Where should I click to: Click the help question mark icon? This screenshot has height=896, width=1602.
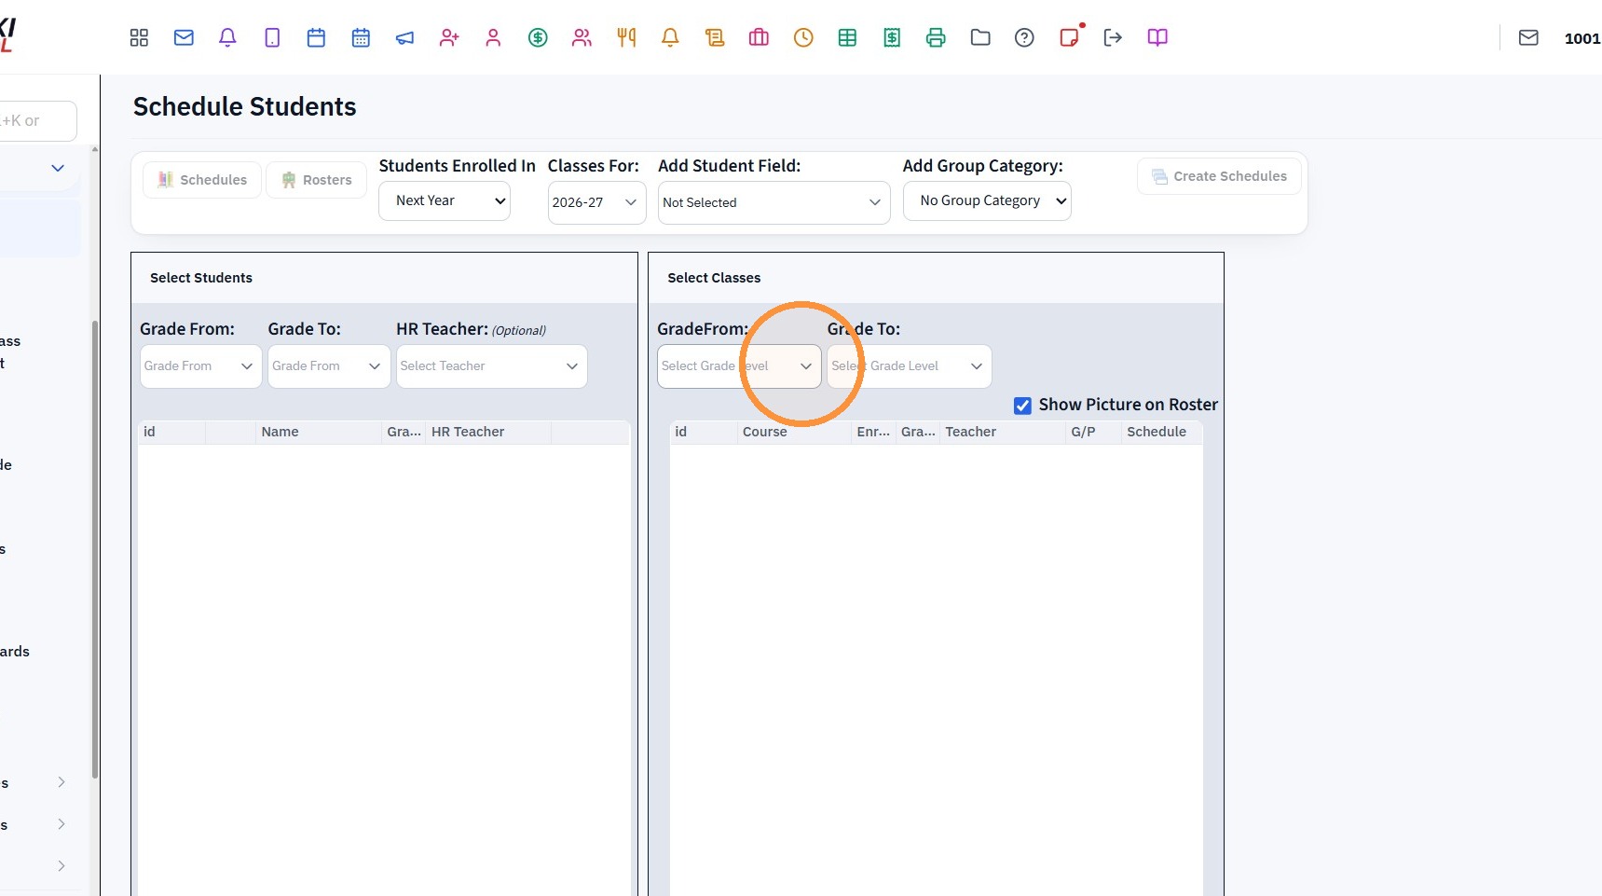[1024, 37]
